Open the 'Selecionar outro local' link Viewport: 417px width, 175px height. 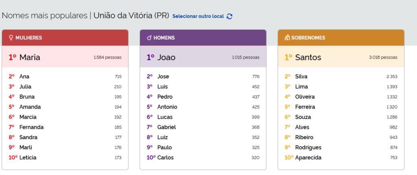tap(198, 16)
